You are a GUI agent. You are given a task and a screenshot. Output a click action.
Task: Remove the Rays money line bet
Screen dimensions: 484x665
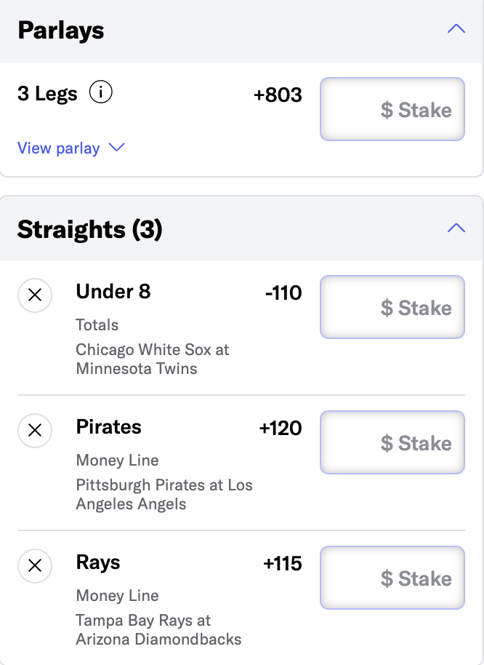[35, 566]
